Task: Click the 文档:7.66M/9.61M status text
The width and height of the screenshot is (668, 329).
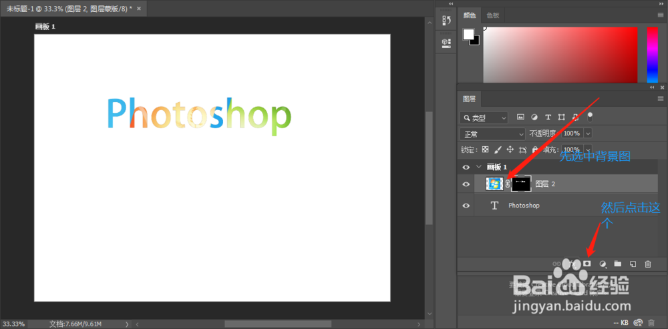Action: (x=75, y=324)
